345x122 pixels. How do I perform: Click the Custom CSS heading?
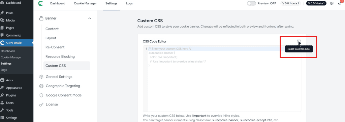click(150, 21)
